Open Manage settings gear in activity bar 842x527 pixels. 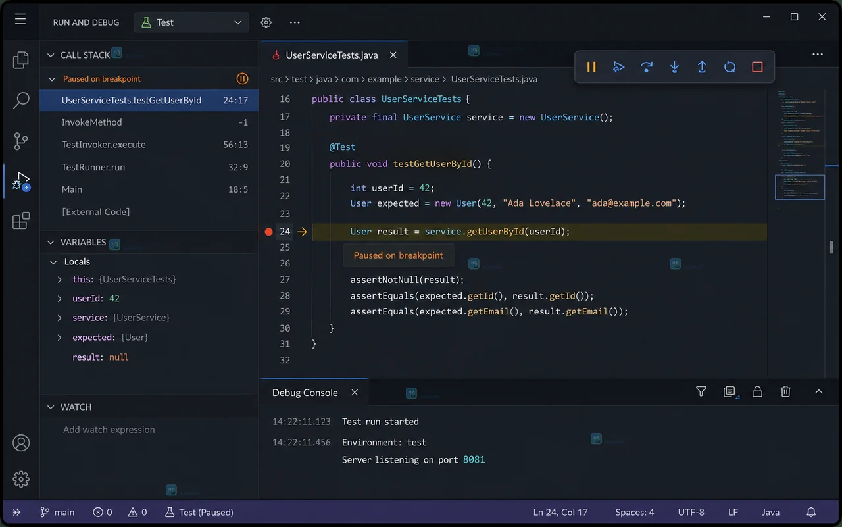tap(21, 479)
